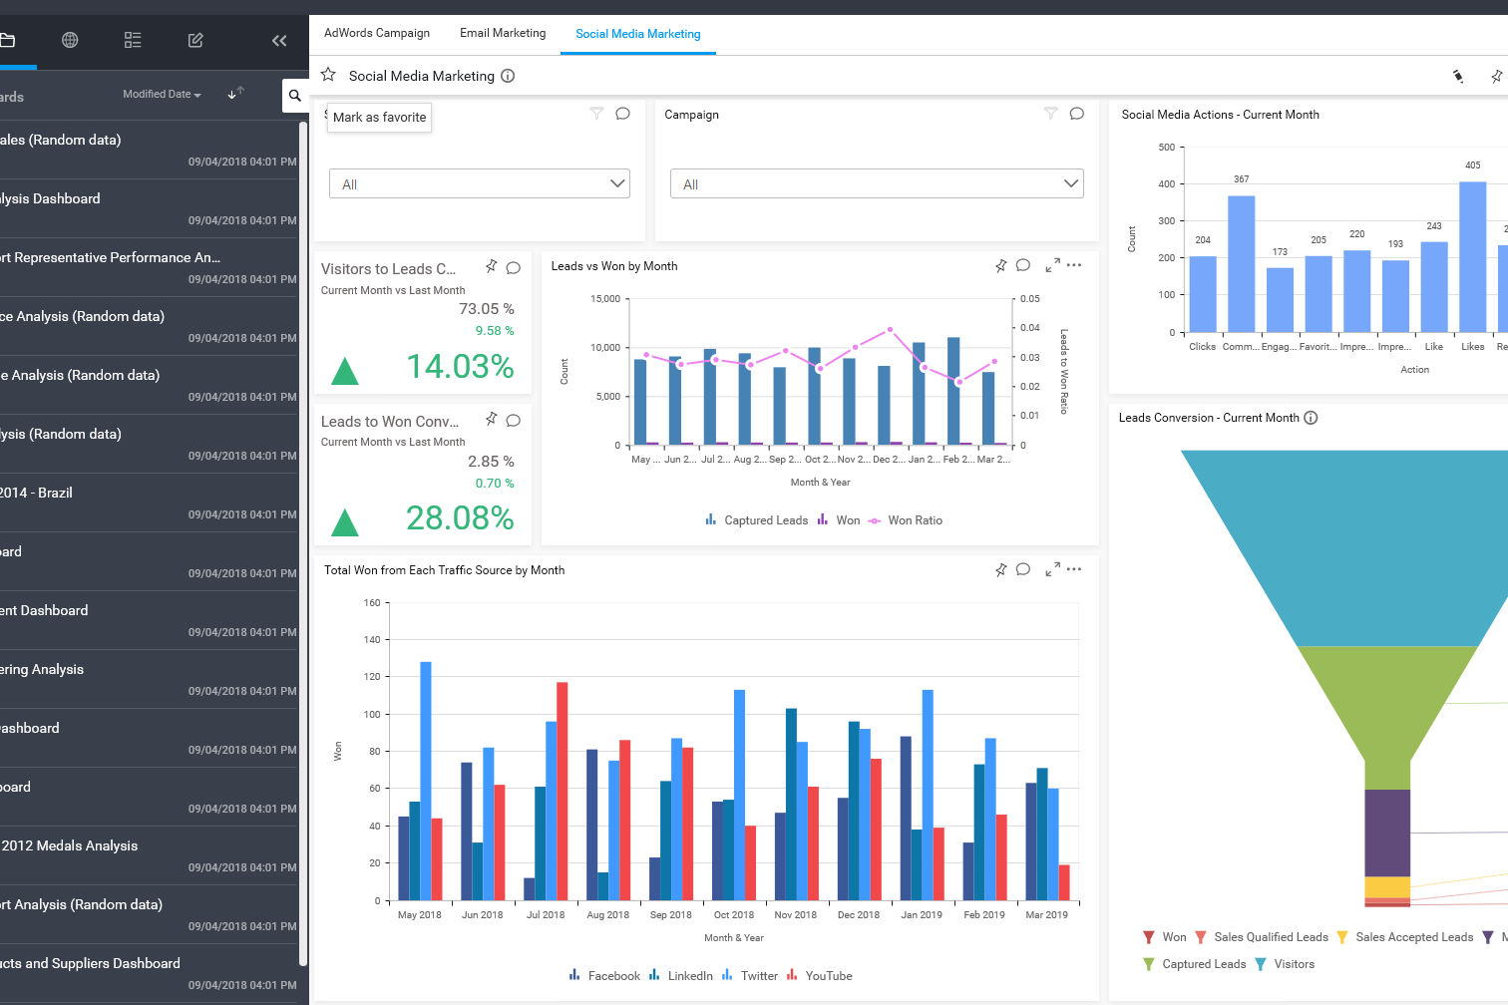Screen dimensions: 1508x1005
Task: Open comments on the first filter widget
Action: point(623,114)
